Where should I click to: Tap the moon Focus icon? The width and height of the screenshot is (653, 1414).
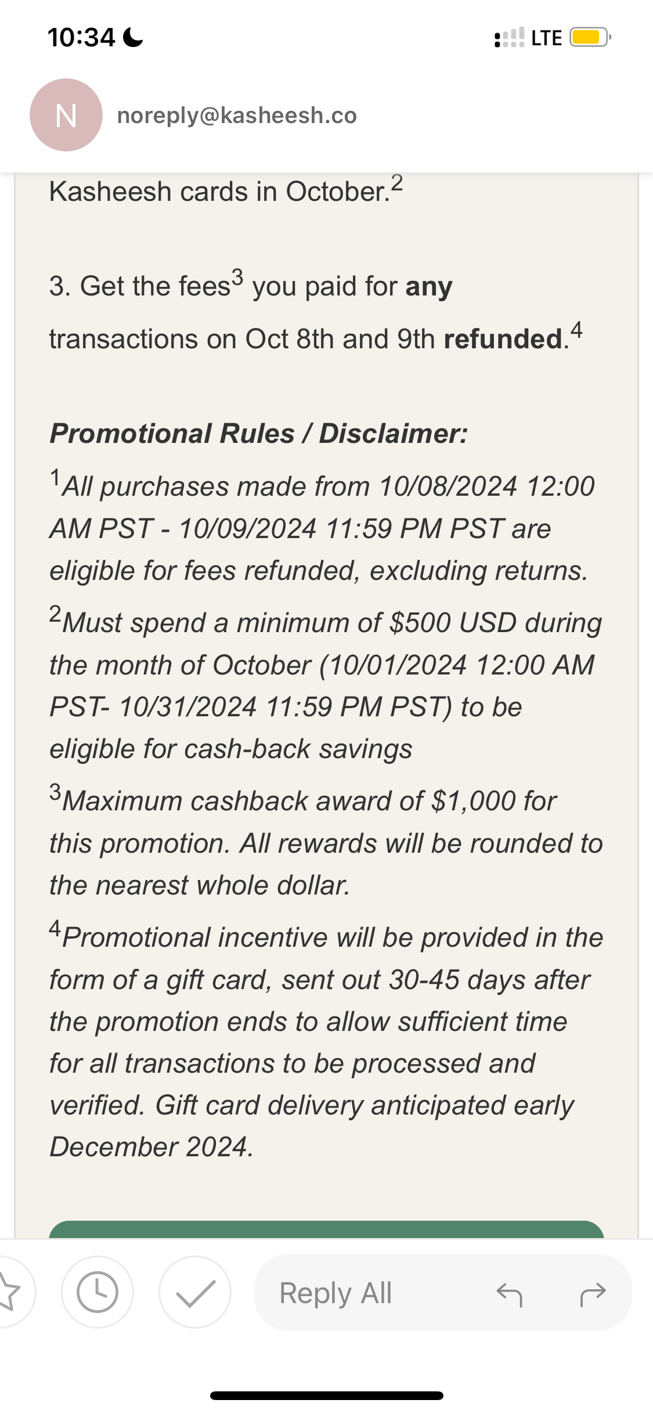pos(134,38)
